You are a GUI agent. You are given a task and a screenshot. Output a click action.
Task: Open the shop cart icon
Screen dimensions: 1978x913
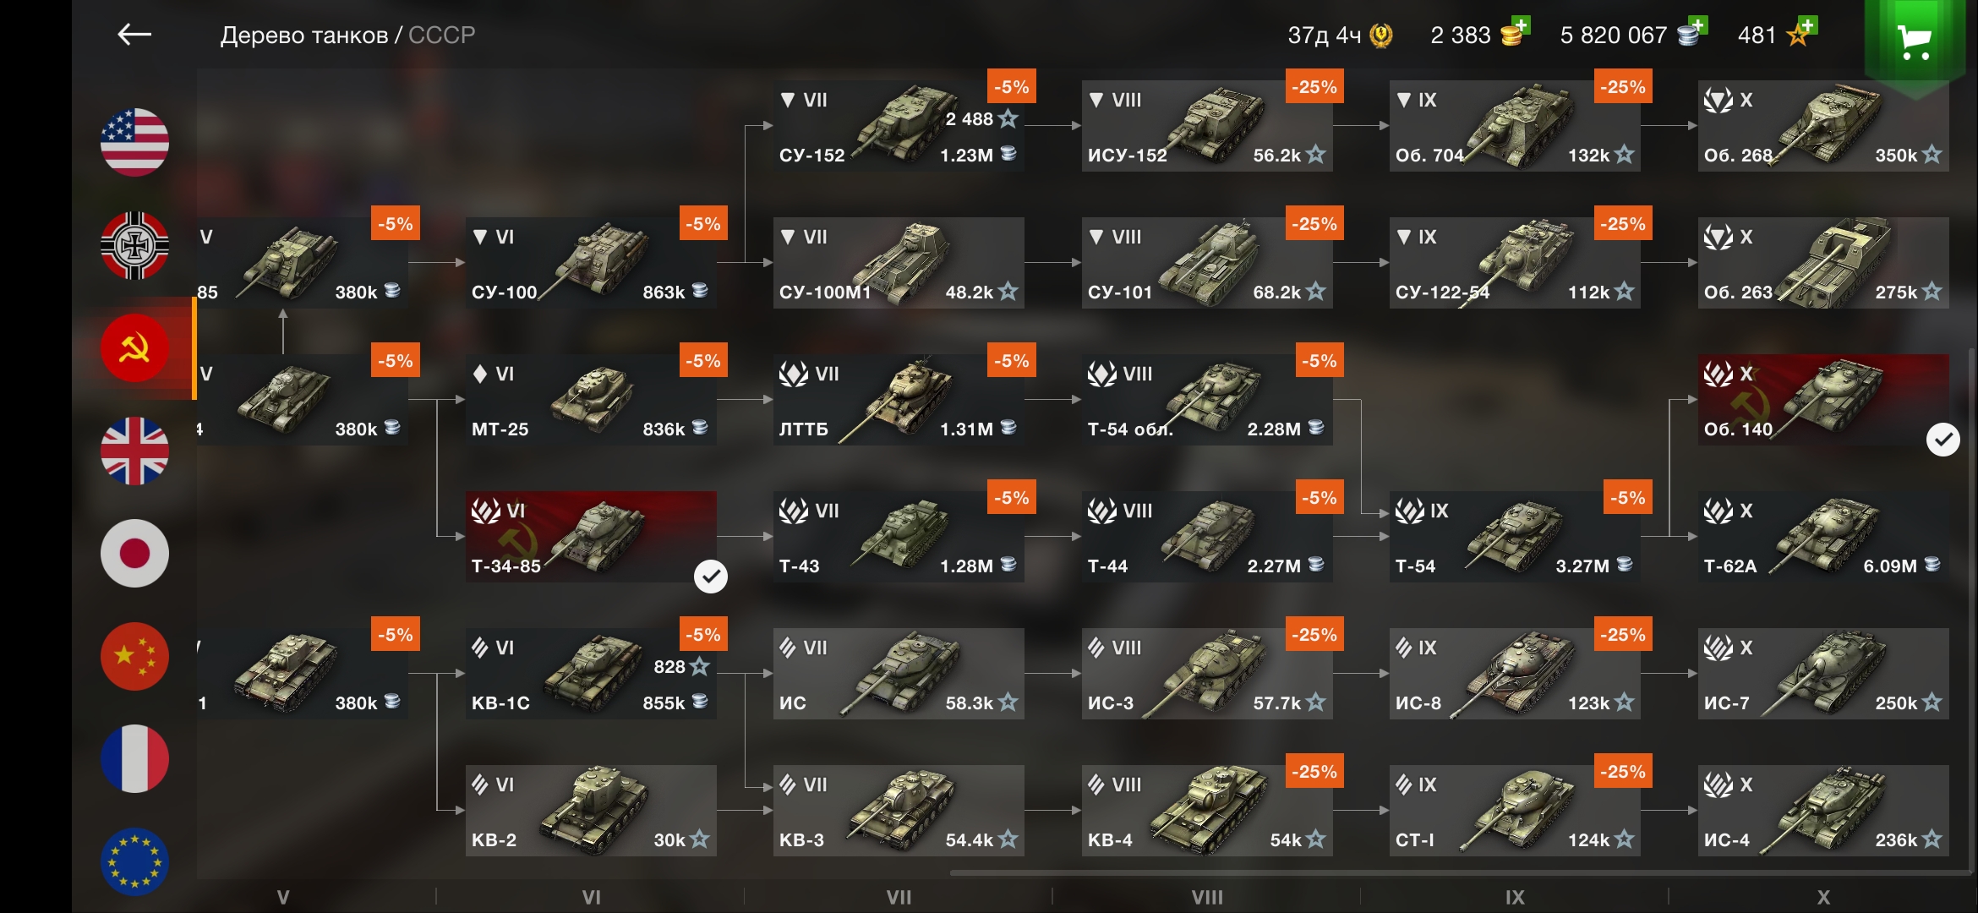pos(1915,42)
